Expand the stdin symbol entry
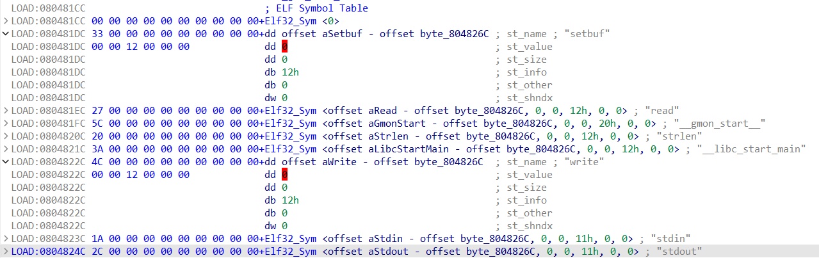The width and height of the screenshot is (819, 258). (6, 239)
